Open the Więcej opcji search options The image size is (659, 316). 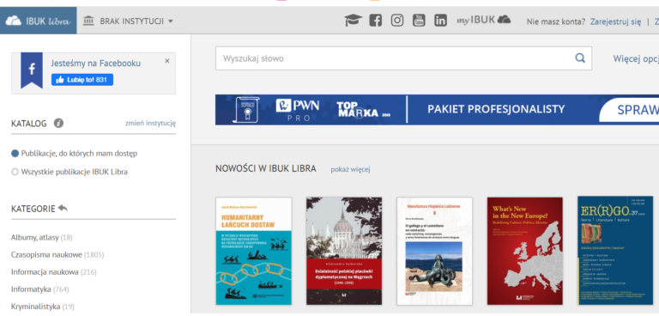[636, 58]
